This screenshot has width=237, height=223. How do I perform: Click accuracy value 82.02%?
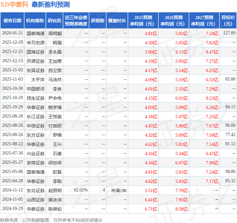point(81,190)
